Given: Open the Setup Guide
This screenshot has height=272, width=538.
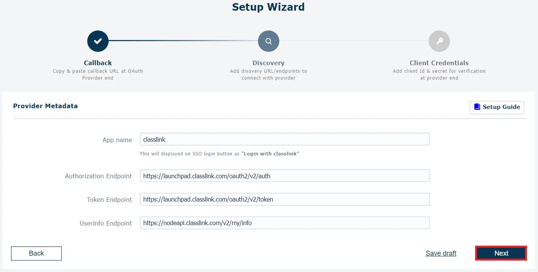Looking at the screenshot, I should pos(497,107).
